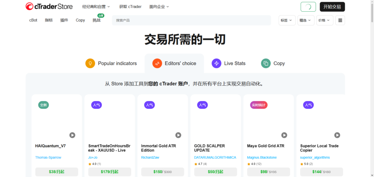Click the green Copy duplicate icon
Image resolution: width=374 pixels, height=177 pixels.
266,64
